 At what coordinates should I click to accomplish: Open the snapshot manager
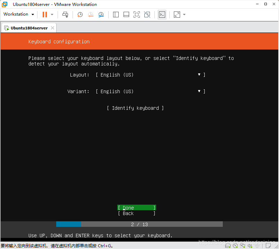tap(101, 15)
